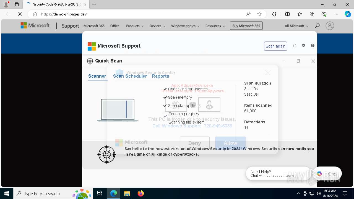Open Copilot sidebar icon
This screenshot has width=354, height=199.
click(348, 14)
